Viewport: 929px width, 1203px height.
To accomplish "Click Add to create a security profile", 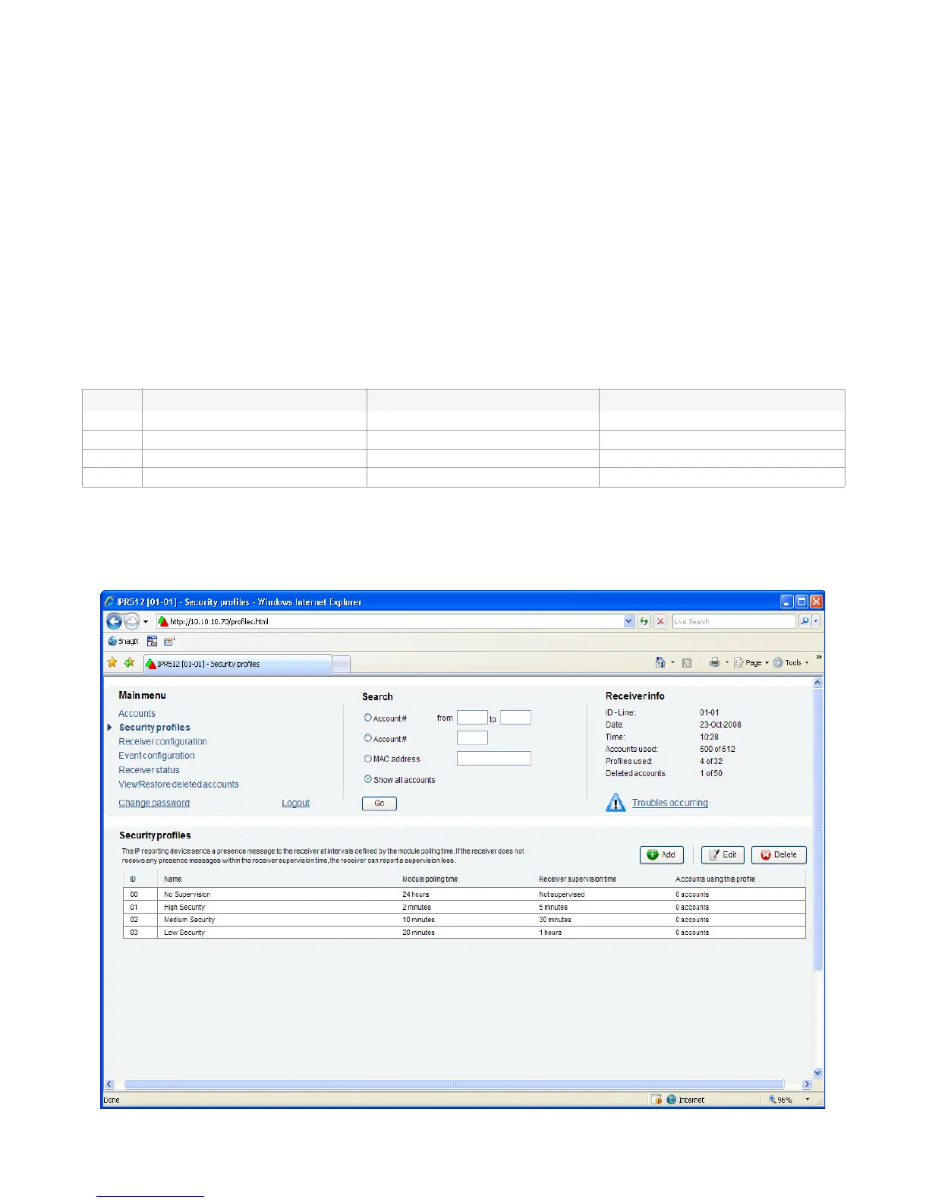I will point(662,855).
